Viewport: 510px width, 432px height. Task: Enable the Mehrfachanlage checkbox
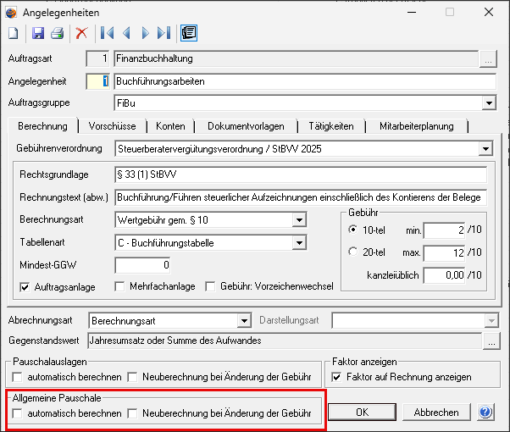coord(119,286)
